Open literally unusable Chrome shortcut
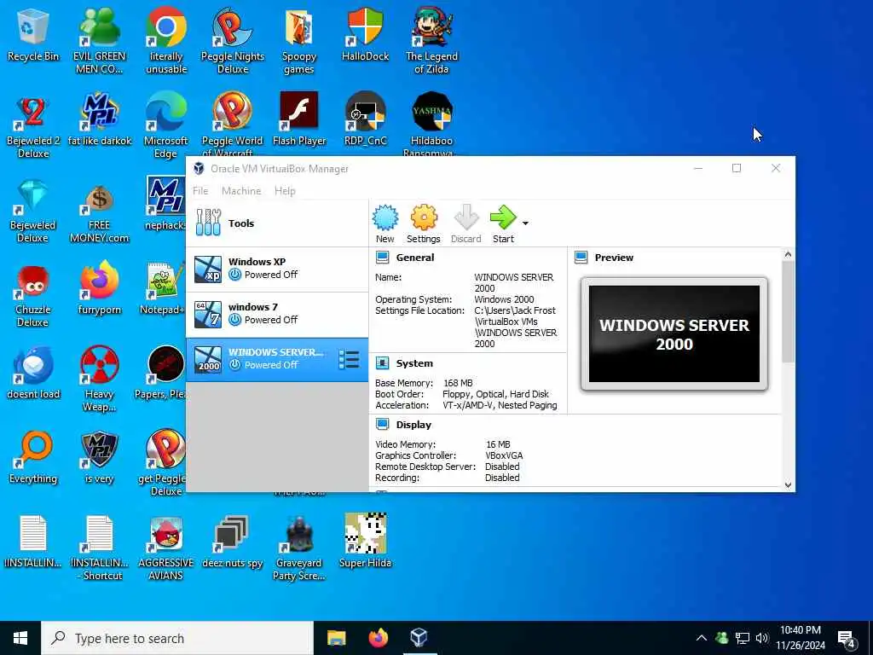873x655 pixels. [x=166, y=41]
